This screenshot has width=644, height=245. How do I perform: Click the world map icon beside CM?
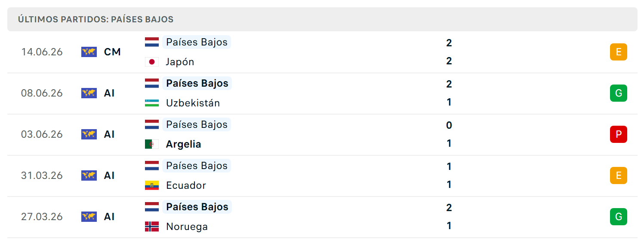click(89, 52)
